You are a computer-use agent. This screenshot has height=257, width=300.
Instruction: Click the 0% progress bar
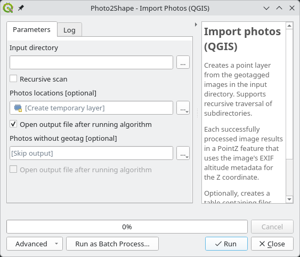pos(127,227)
